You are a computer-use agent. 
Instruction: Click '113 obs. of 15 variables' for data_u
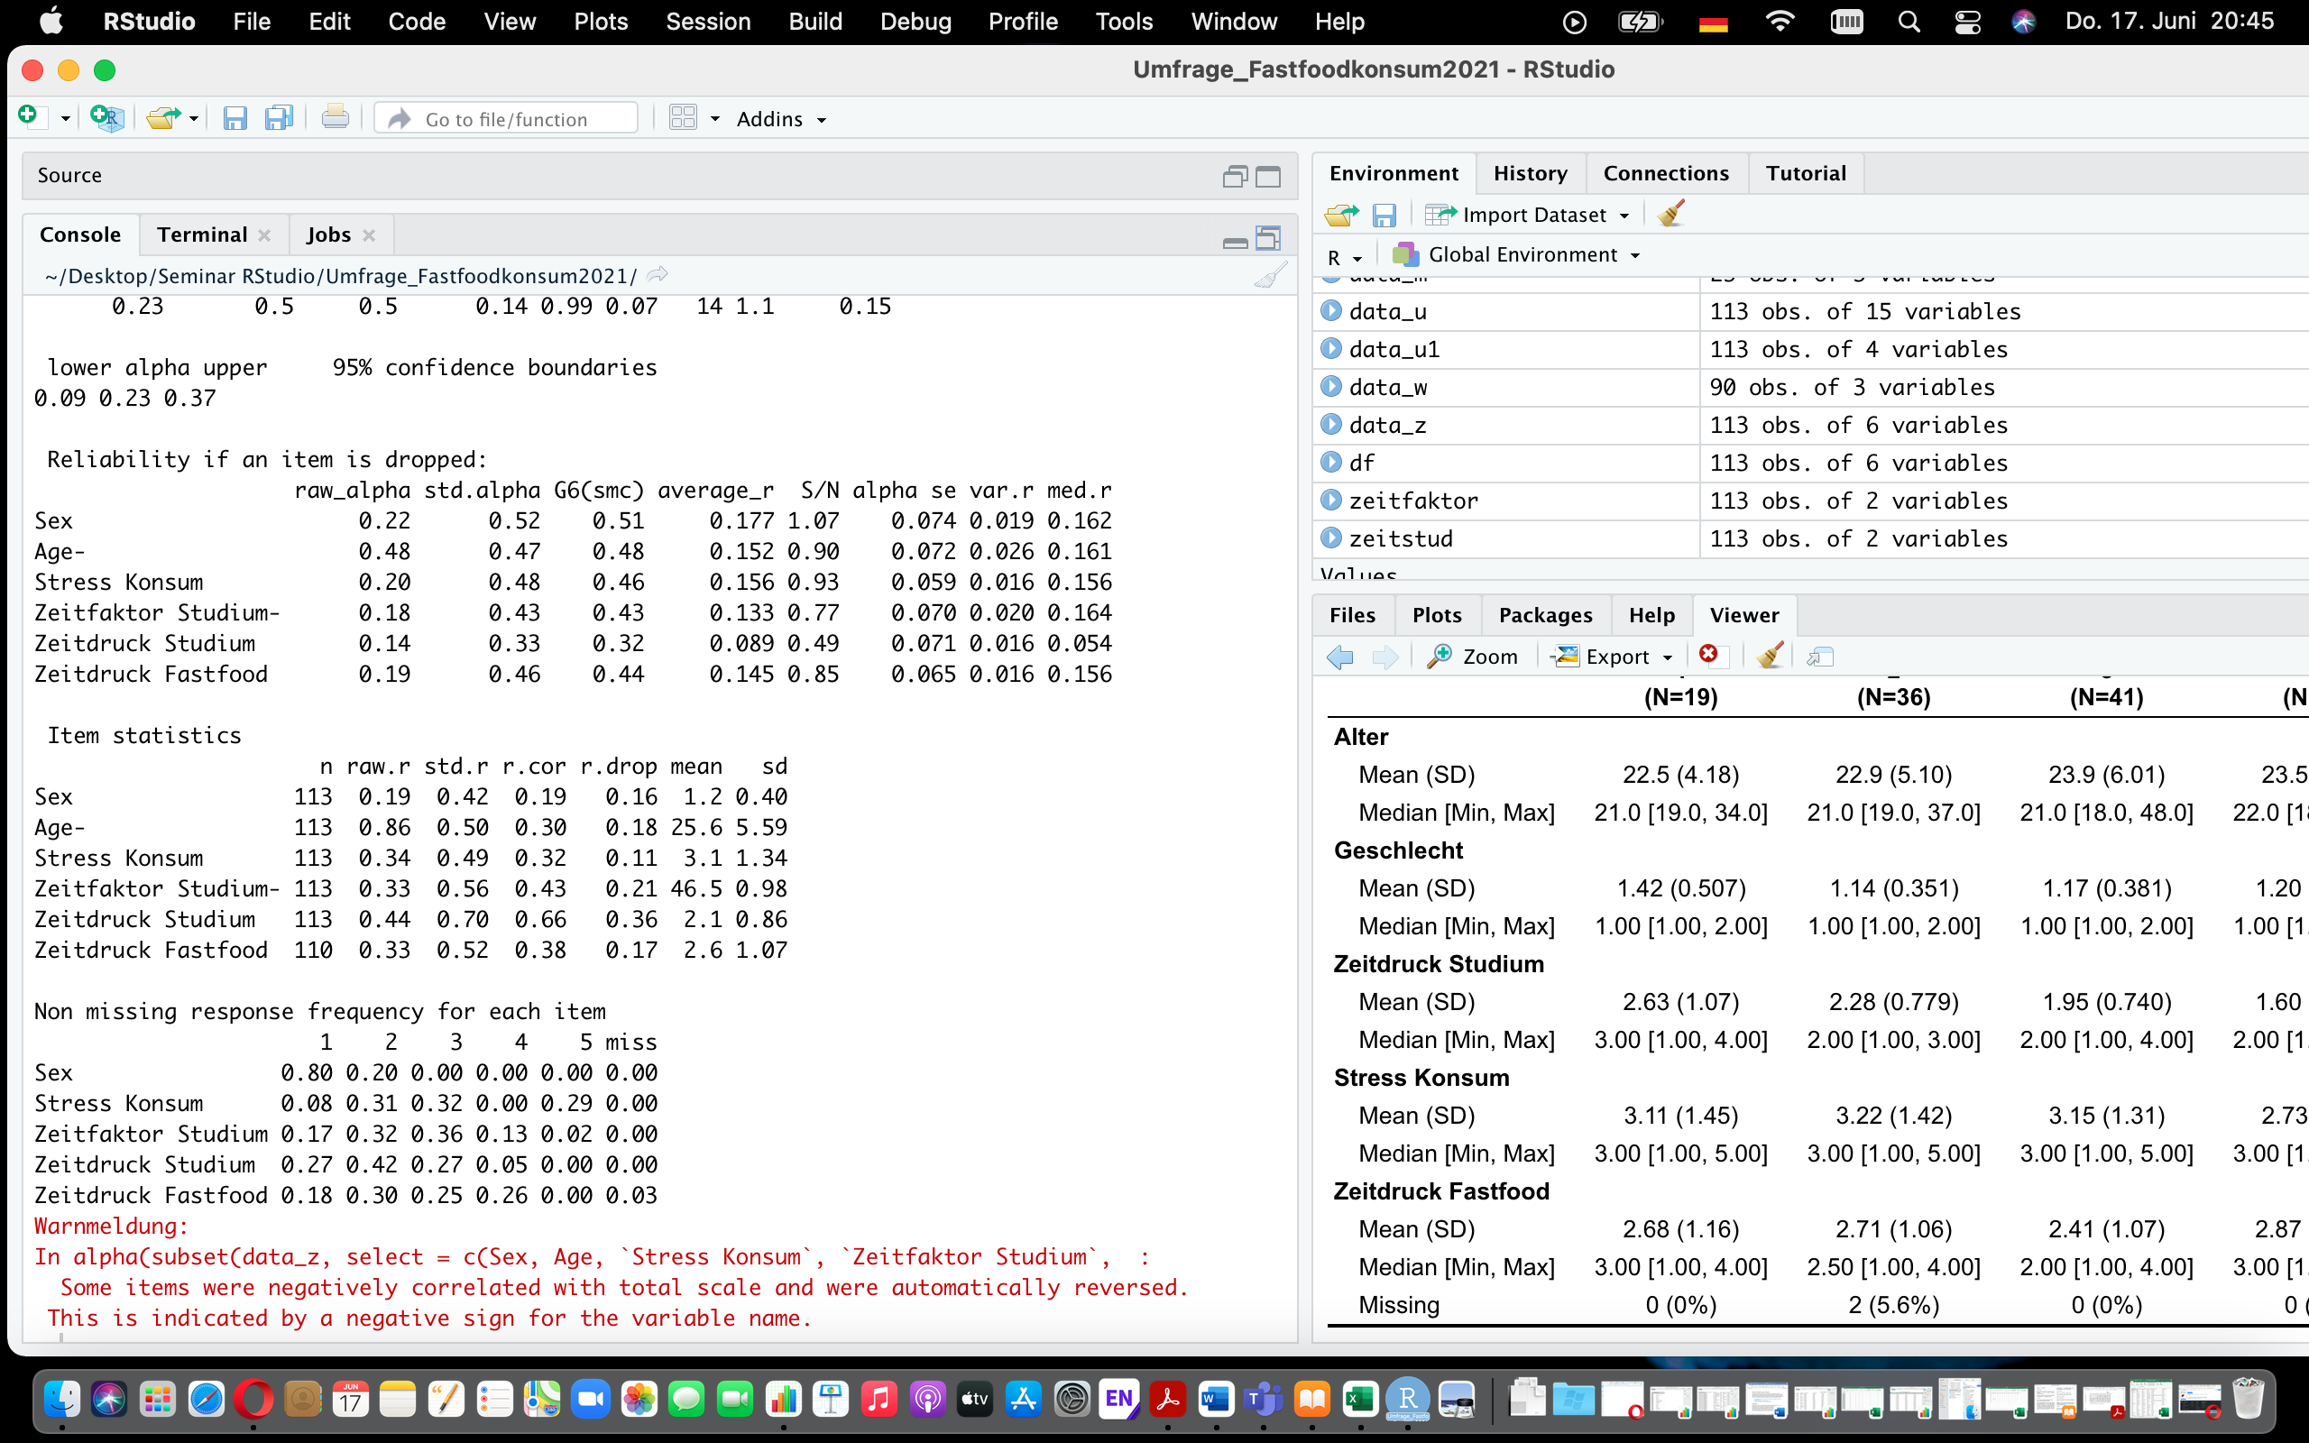point(1865,311)
